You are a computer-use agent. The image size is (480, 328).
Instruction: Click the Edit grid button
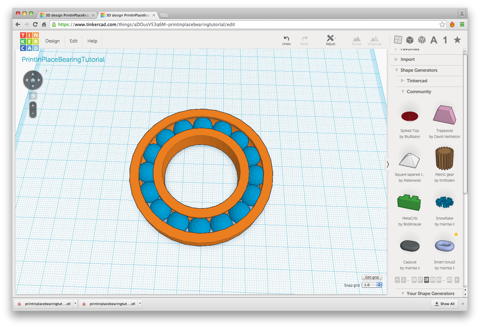coord(372,277)
